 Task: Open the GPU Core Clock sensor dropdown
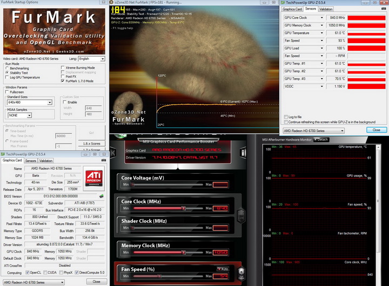[322, 18]
